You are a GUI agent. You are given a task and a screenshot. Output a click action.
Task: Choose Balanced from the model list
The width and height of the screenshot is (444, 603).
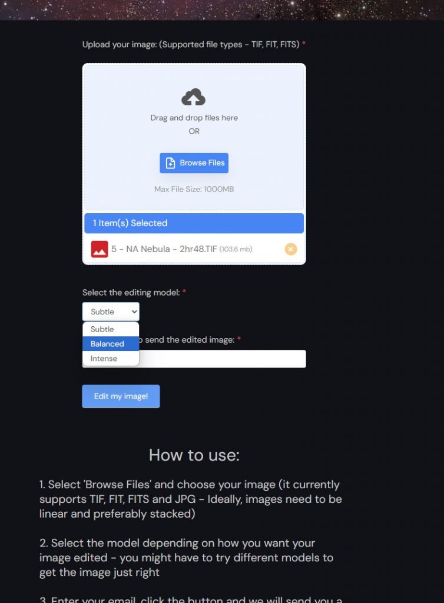(x=111, y=344)
